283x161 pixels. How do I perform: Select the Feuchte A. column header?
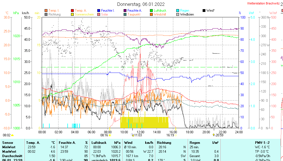pos(67,142)
